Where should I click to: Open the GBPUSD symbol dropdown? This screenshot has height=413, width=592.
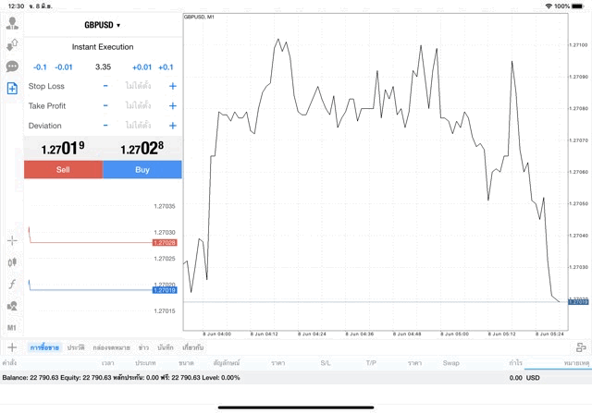point(102,25)
